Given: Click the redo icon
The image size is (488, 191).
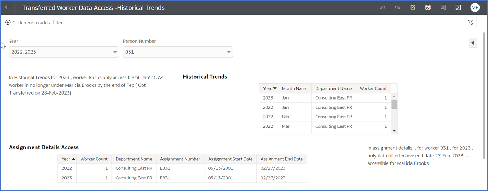Looking at the screenshot, I should tap(397, 7).
